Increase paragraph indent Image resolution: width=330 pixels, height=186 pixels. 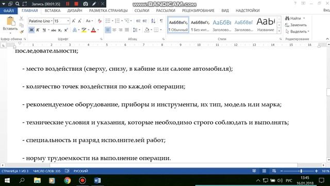click(x=144, y=21)
